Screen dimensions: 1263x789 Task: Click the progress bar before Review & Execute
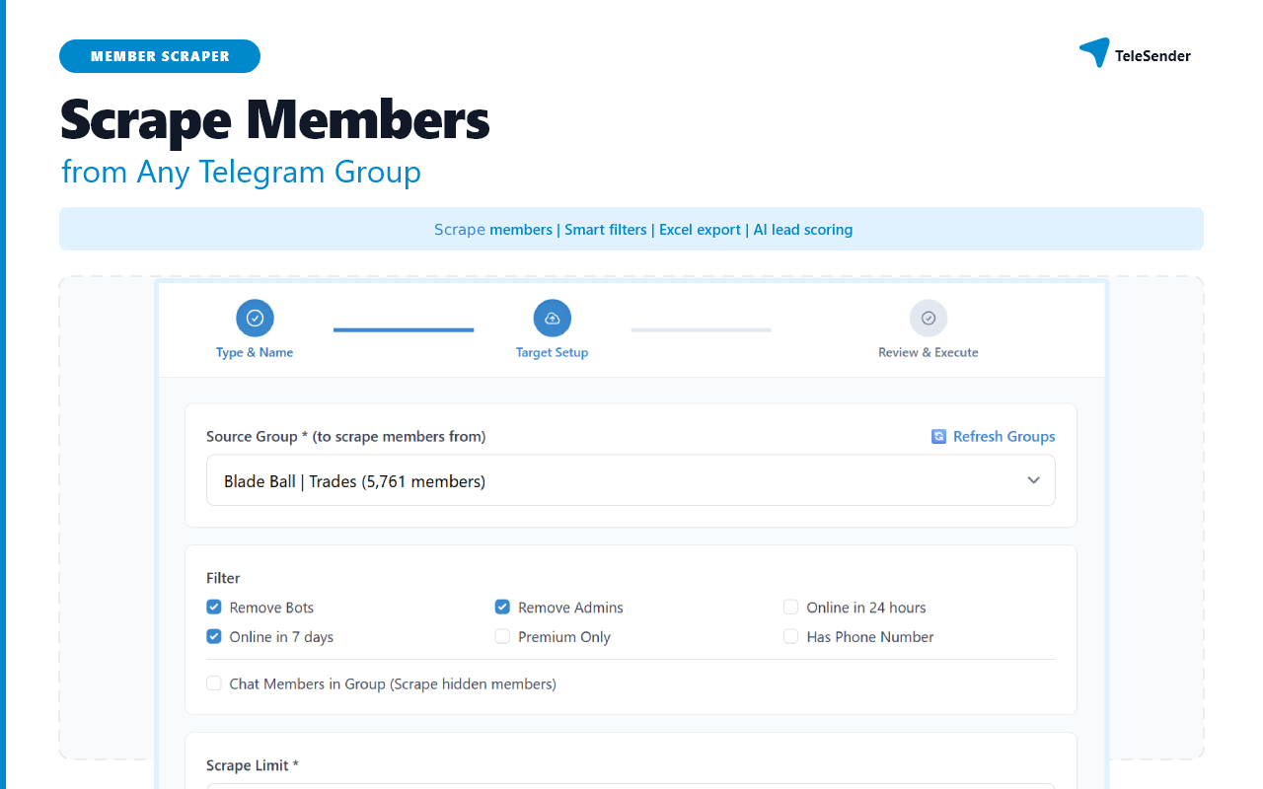pos(702,329)
